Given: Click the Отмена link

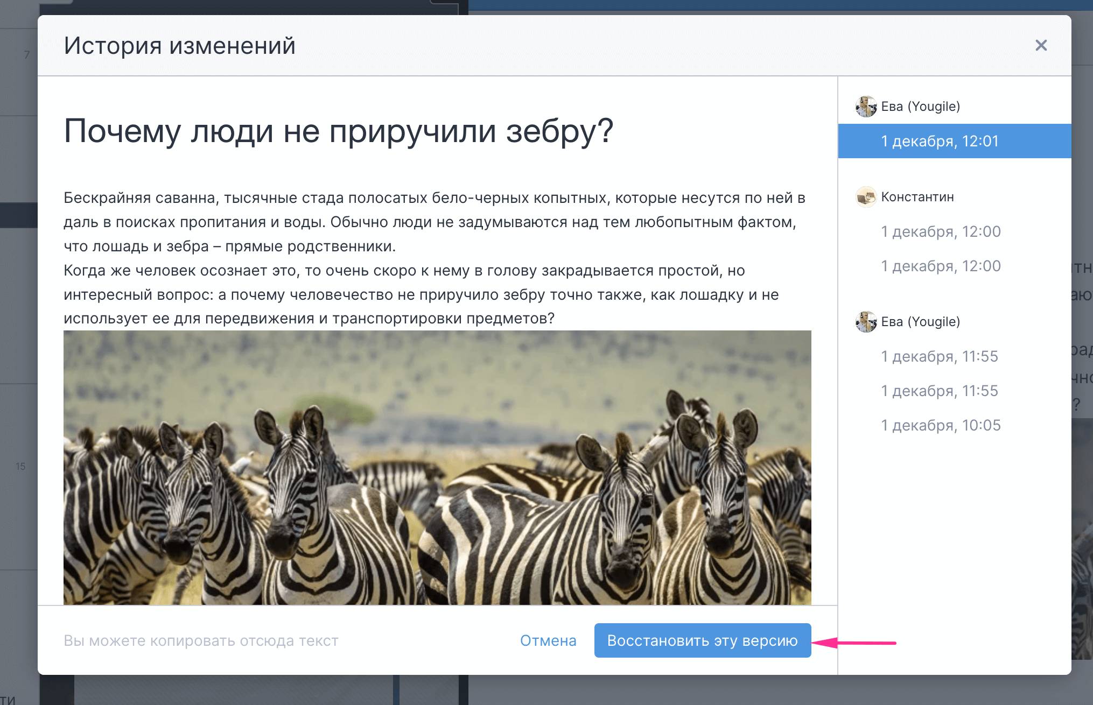Looking at the screenshot, I should (548, 640).
